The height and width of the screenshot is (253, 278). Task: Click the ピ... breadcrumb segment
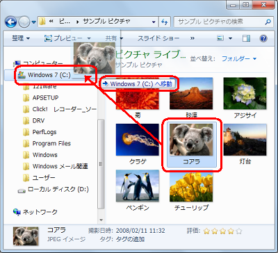(65, 22)
